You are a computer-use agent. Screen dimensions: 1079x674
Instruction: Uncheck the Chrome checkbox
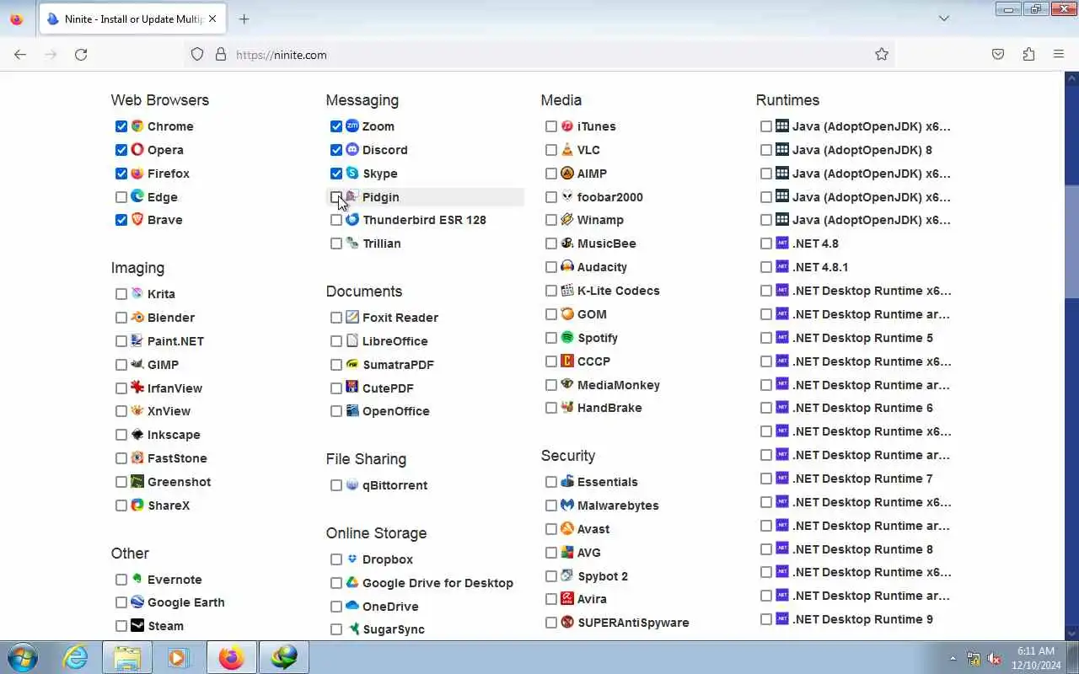(x=121, y=126)
